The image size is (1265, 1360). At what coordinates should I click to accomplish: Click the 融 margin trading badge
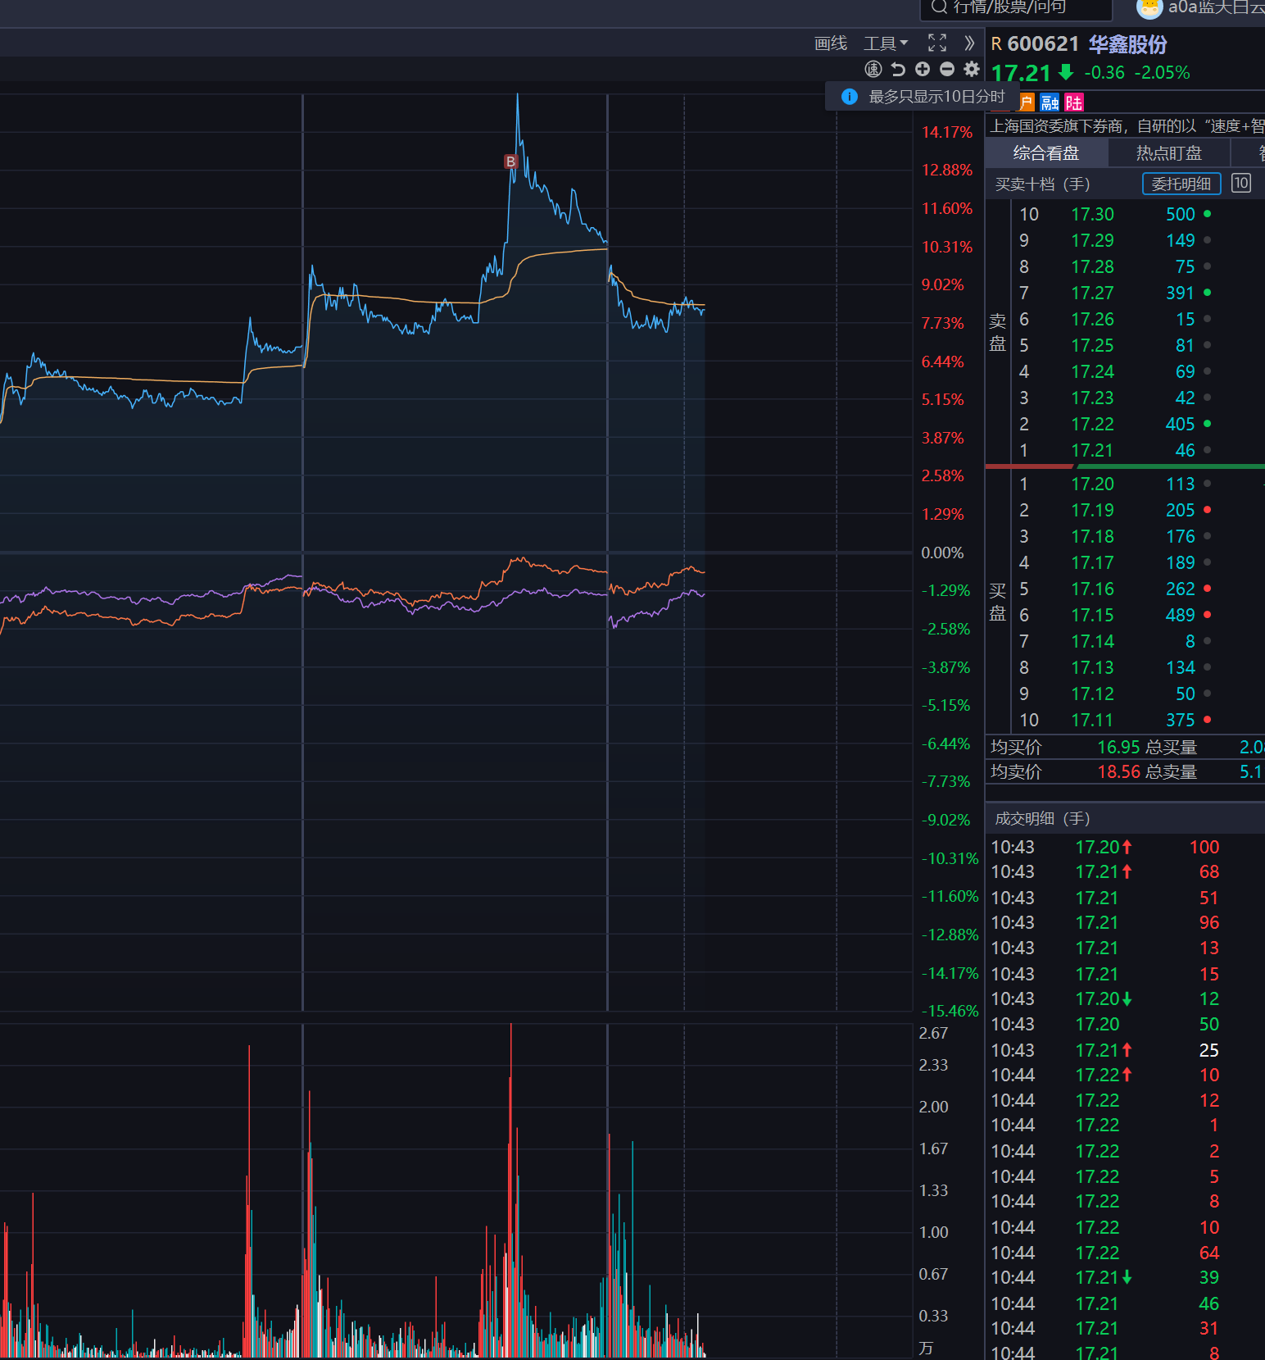[x=1050, y=102]
